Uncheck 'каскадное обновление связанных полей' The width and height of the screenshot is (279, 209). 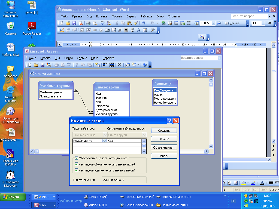pos(76,164)
